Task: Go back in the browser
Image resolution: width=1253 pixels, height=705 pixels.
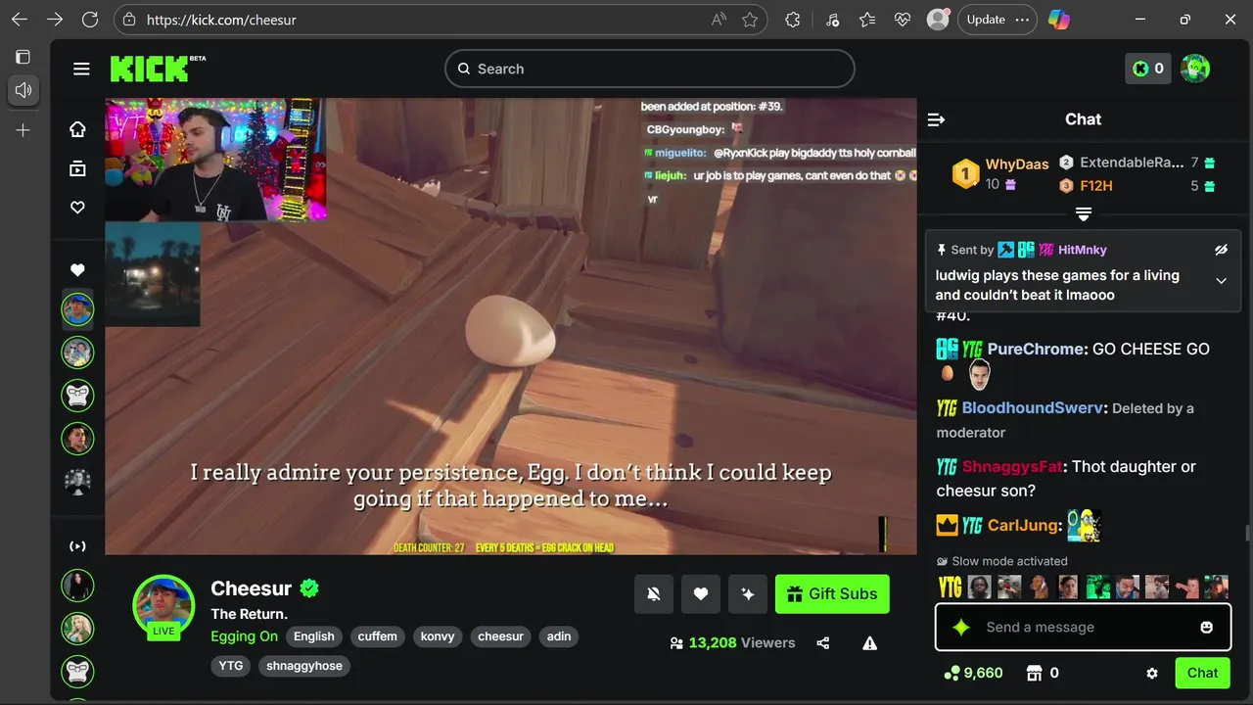Action: (x=20, y=20)
